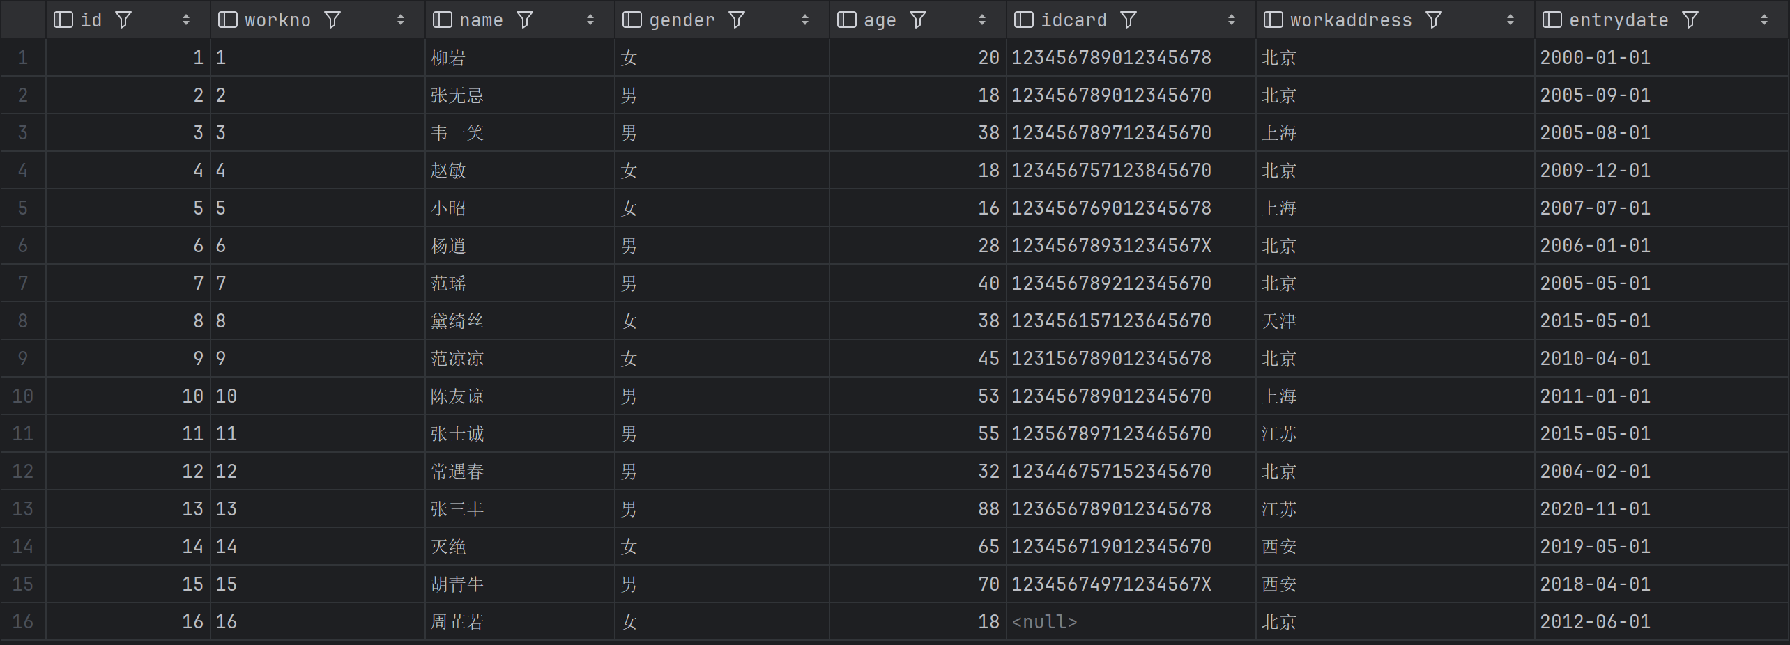Open filter for idcard column
The height and width of the screenshot is (645, 1790).
(1129, 20)
